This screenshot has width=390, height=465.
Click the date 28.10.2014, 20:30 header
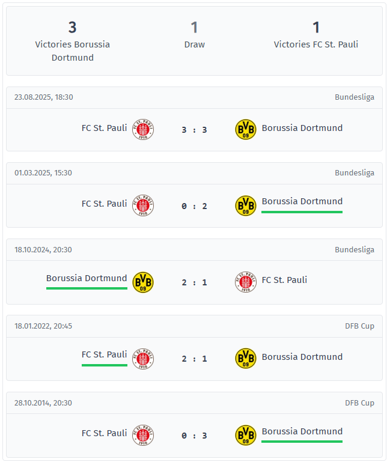click(x=43, y=403)
